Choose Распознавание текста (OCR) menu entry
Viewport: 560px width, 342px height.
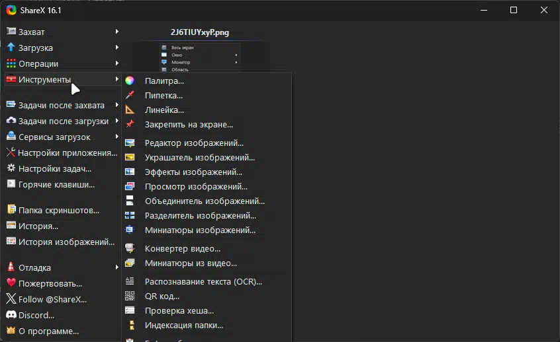coord(203,281)
